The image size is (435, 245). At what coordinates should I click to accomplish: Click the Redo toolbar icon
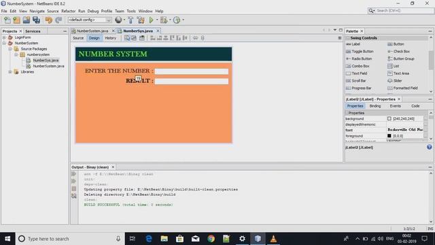point(58,20)
